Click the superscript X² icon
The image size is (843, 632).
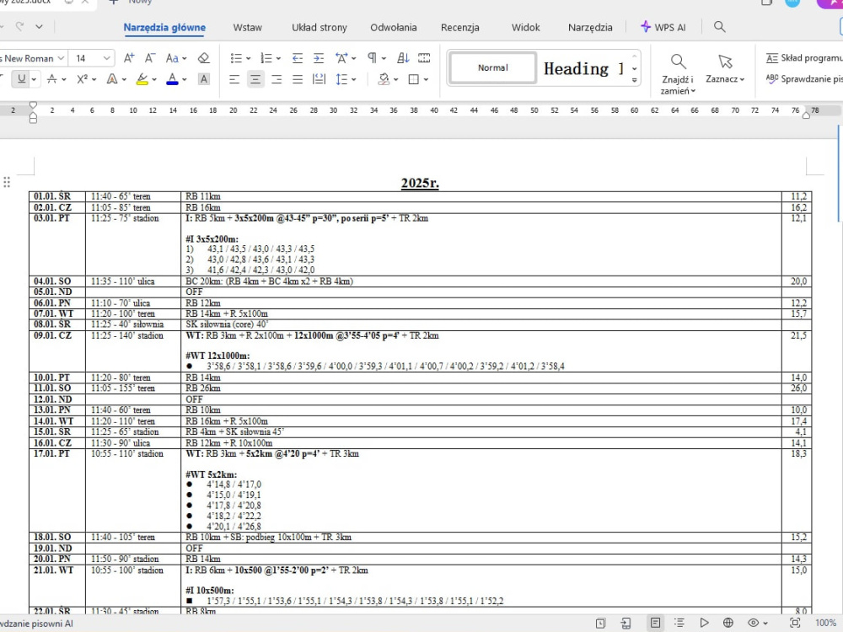pyautogui.click(x=83, y=79)
